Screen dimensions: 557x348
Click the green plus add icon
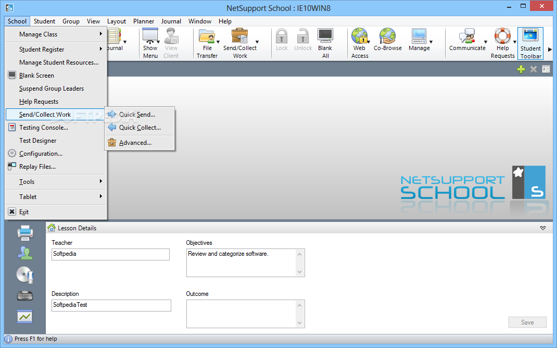[x=521, y=69]
